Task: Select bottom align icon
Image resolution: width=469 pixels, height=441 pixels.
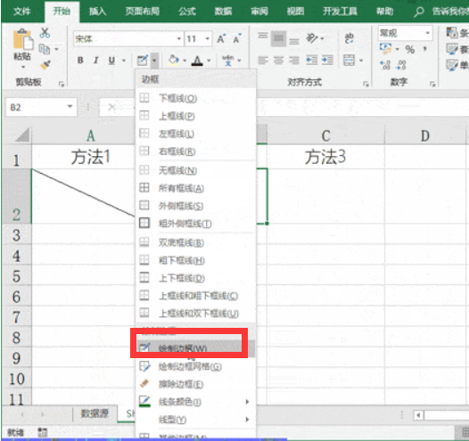Action: pos(294,41)
